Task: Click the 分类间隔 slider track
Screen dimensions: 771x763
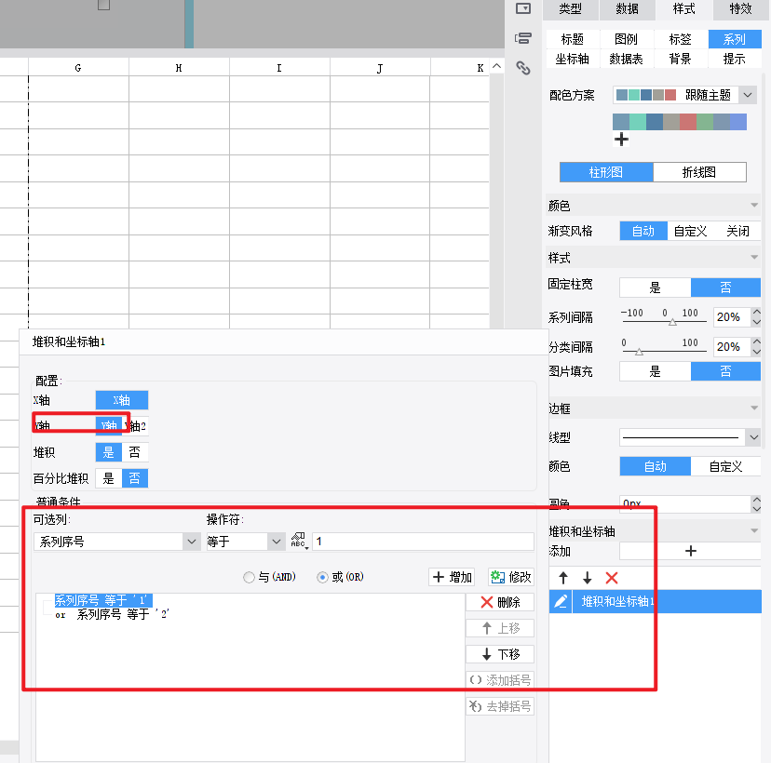Action: 664,351
